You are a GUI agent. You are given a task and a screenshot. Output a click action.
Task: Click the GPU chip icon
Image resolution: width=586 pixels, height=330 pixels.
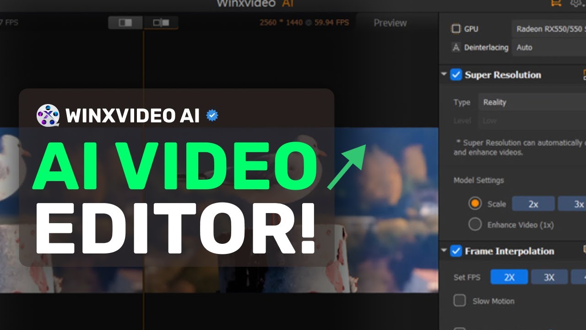coord(456,29)
